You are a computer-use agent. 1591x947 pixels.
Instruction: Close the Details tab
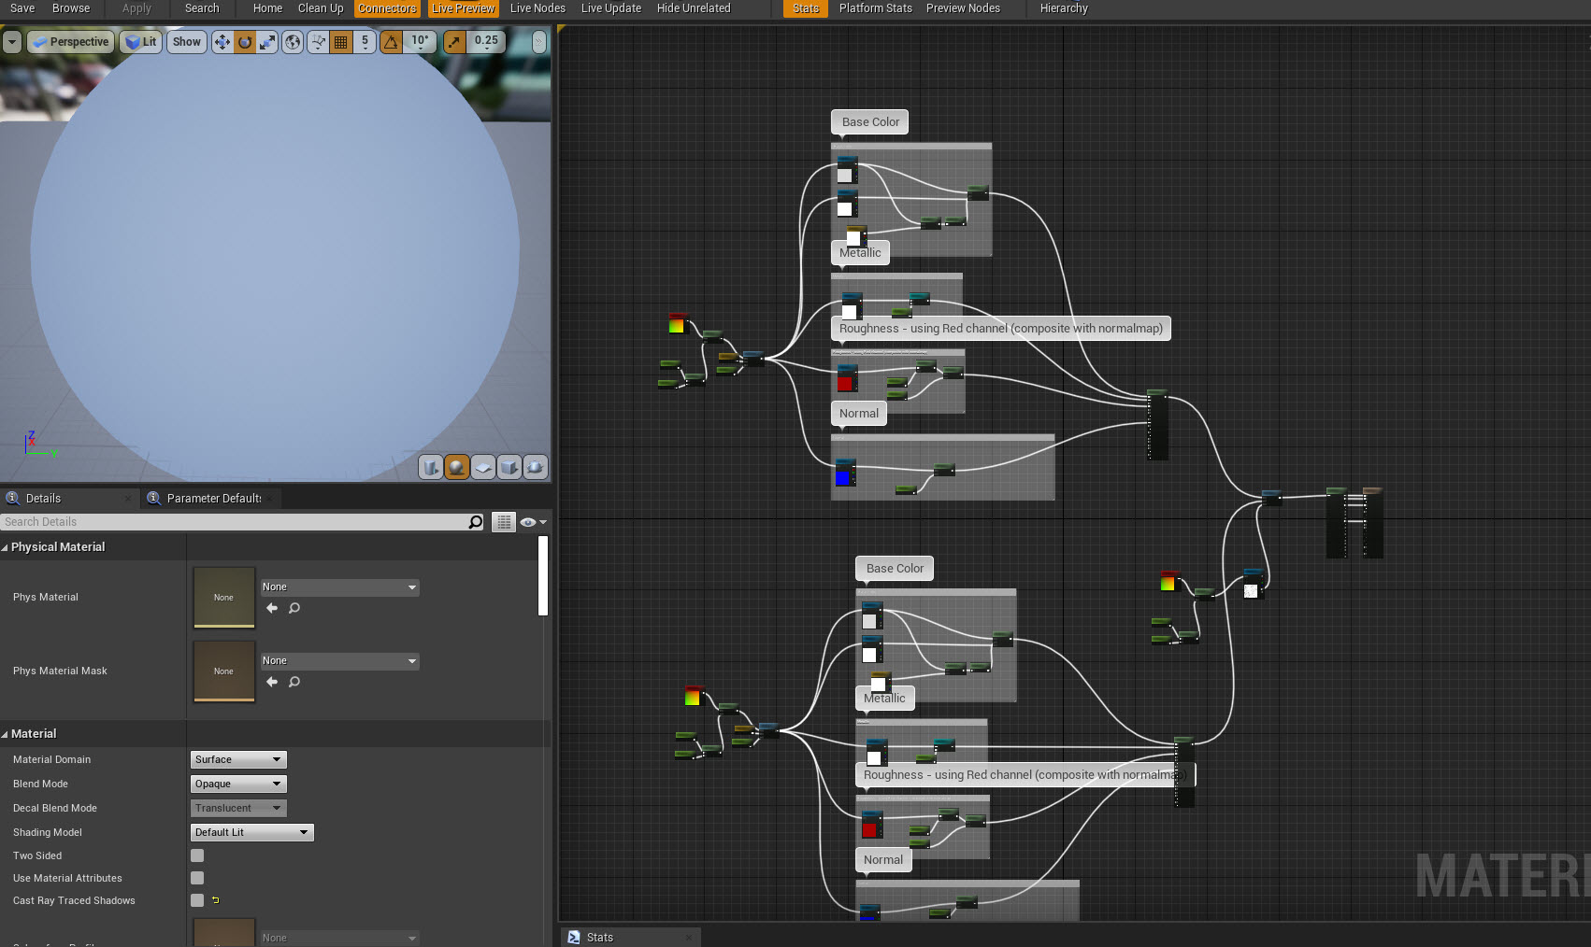(x=128, y=499)
